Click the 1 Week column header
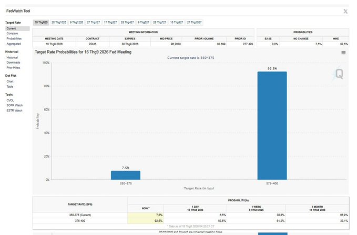 pyautogui.click(x=256, y=208)
